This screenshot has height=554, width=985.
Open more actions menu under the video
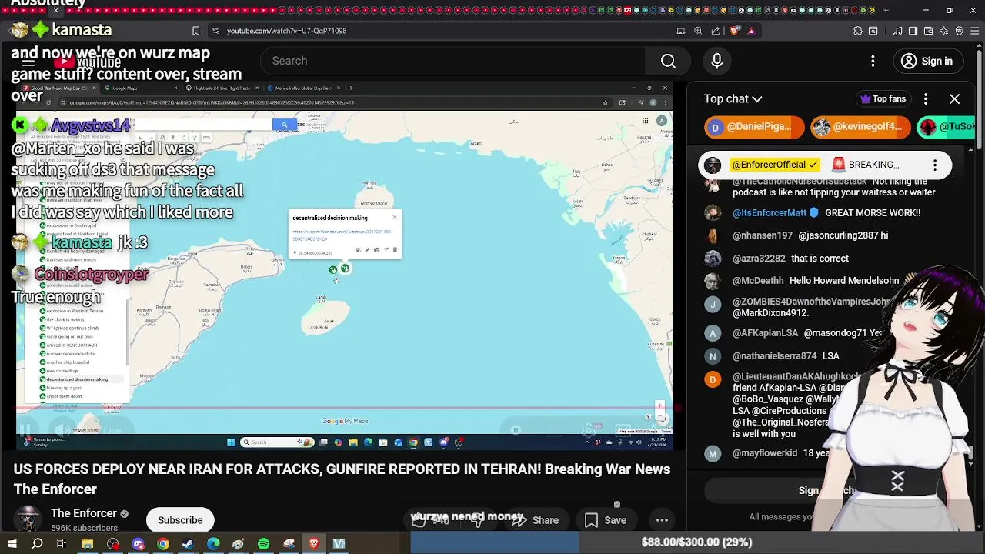pos(662,520)
